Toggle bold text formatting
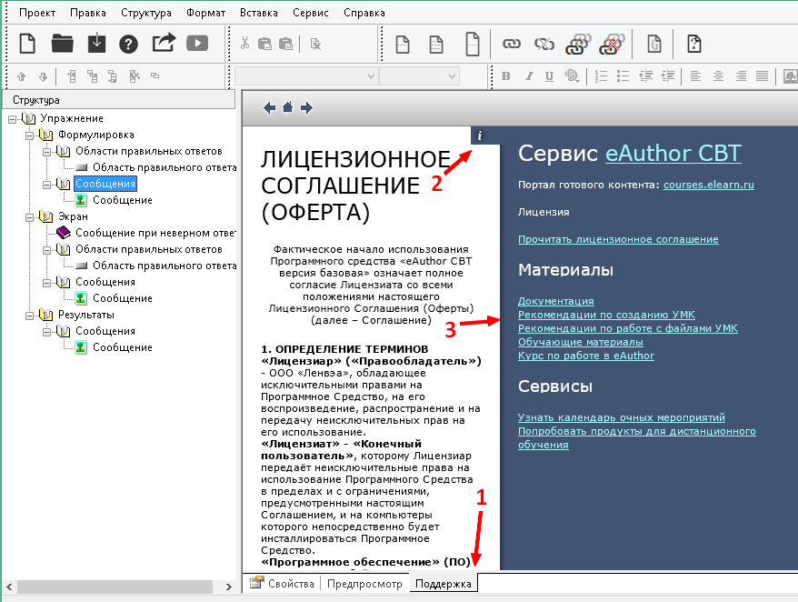 pyautogui.click(x=505, y=76)
